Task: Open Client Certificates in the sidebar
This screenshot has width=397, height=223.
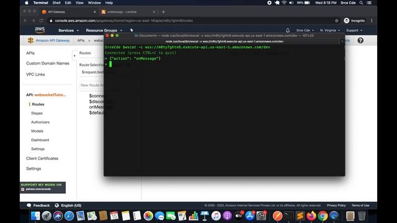Action: pos(42,159)
